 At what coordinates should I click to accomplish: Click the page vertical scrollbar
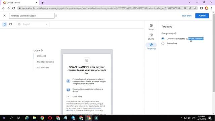coord(214,52)
